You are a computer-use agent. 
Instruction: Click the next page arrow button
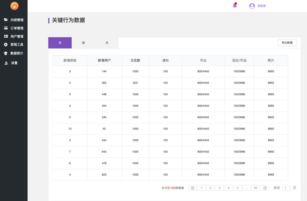point(265,188)
